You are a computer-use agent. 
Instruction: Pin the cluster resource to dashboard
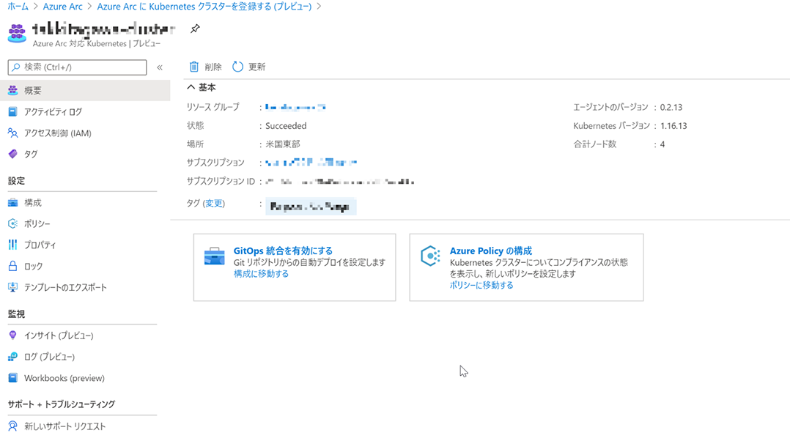(195, 29)
